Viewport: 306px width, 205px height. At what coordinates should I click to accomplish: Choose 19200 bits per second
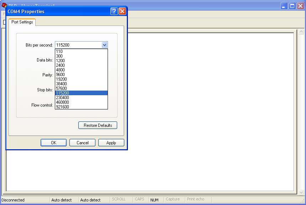coord(61,79)
